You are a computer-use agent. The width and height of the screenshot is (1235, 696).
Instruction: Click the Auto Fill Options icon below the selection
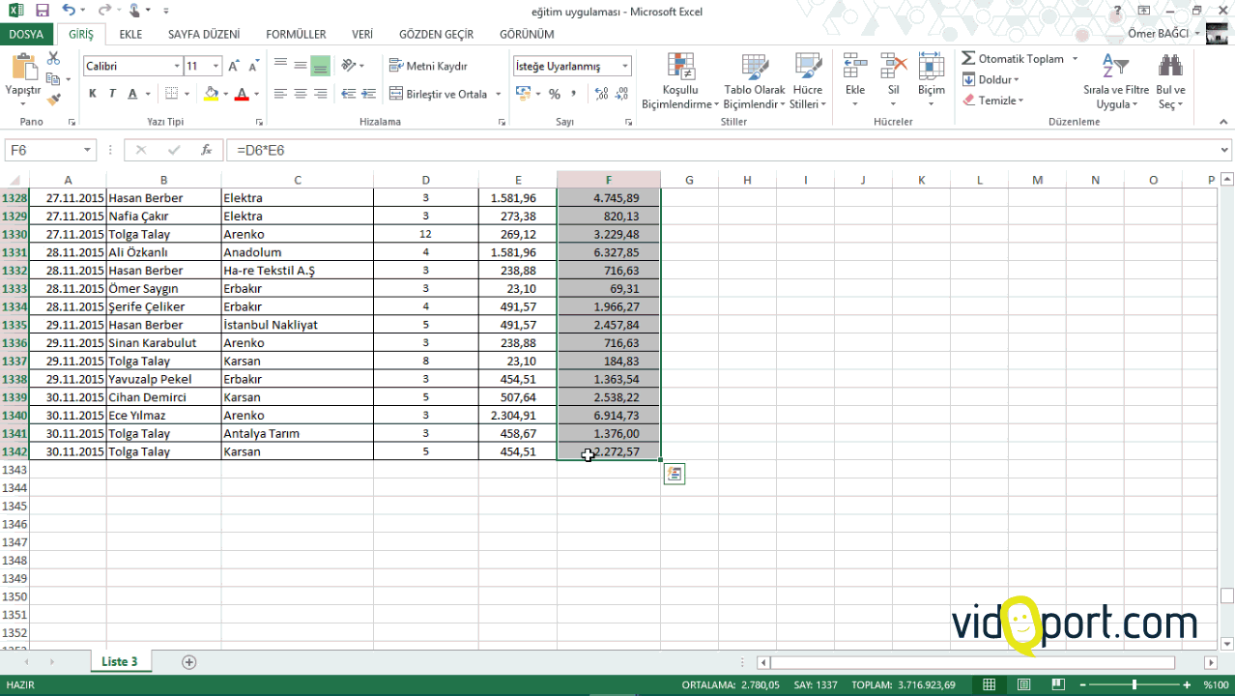coord(674,474)
